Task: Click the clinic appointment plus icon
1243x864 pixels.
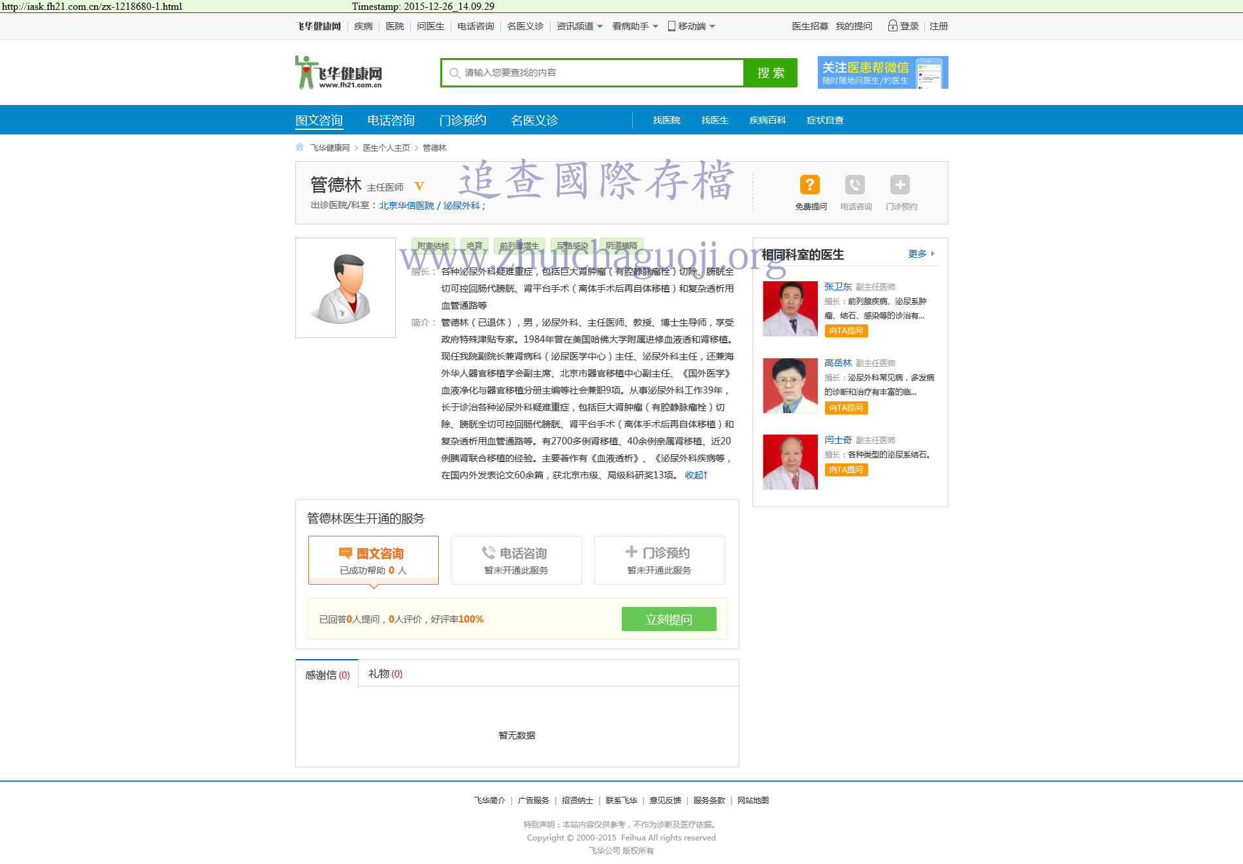Action: [x=899, y=185]
